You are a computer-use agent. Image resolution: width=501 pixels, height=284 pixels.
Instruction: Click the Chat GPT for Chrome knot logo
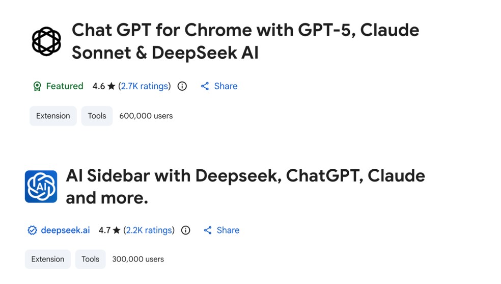pos(46,41)
